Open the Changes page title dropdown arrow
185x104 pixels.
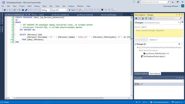pyautogui.click(x=179, y=23)
